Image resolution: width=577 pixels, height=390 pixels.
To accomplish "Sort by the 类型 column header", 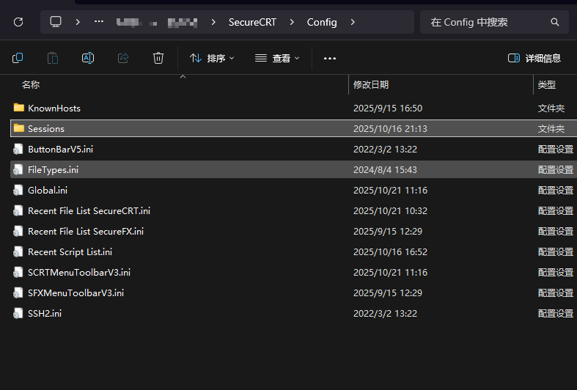I will (x=546, y=84).
